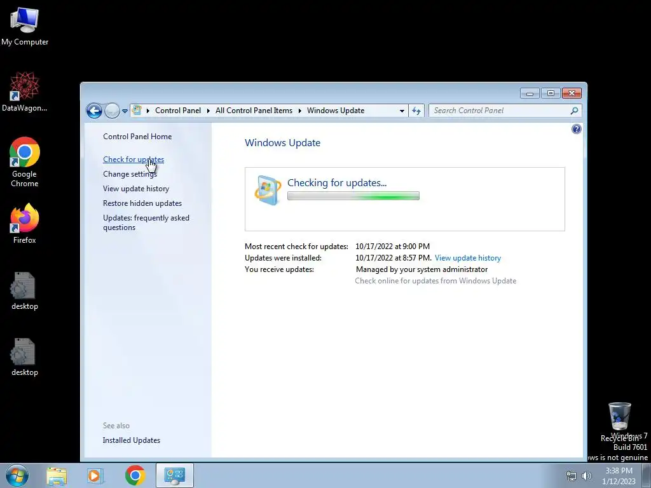Viewport: 651px width, 488px height.
Task: Click the Windows Update shield icon
Action: 268,190
